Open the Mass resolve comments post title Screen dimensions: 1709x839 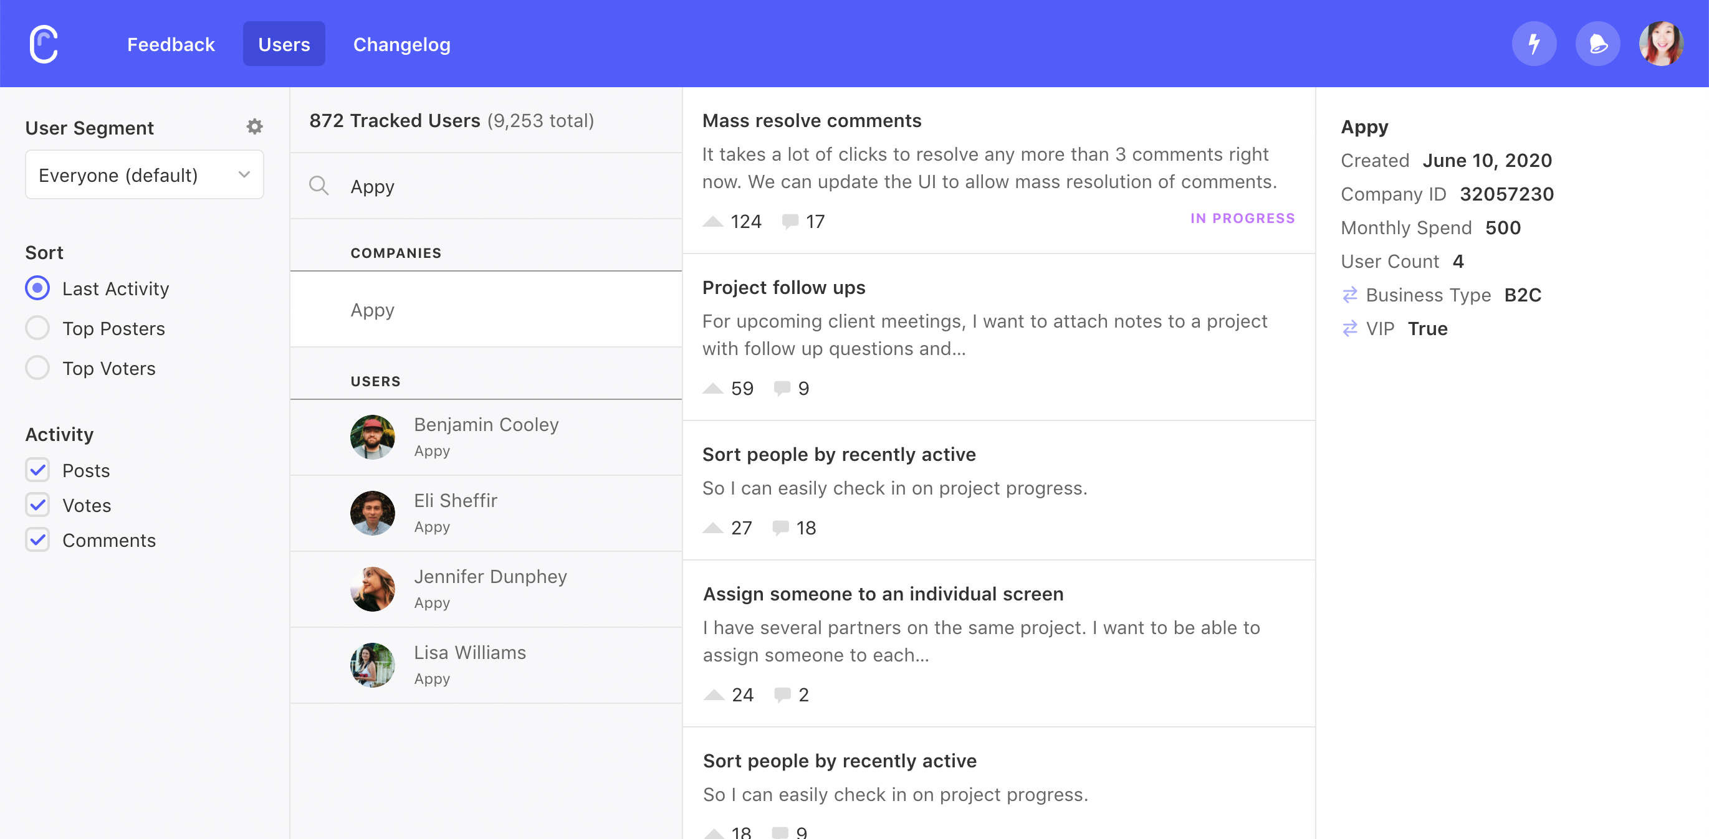coord(811,121)
